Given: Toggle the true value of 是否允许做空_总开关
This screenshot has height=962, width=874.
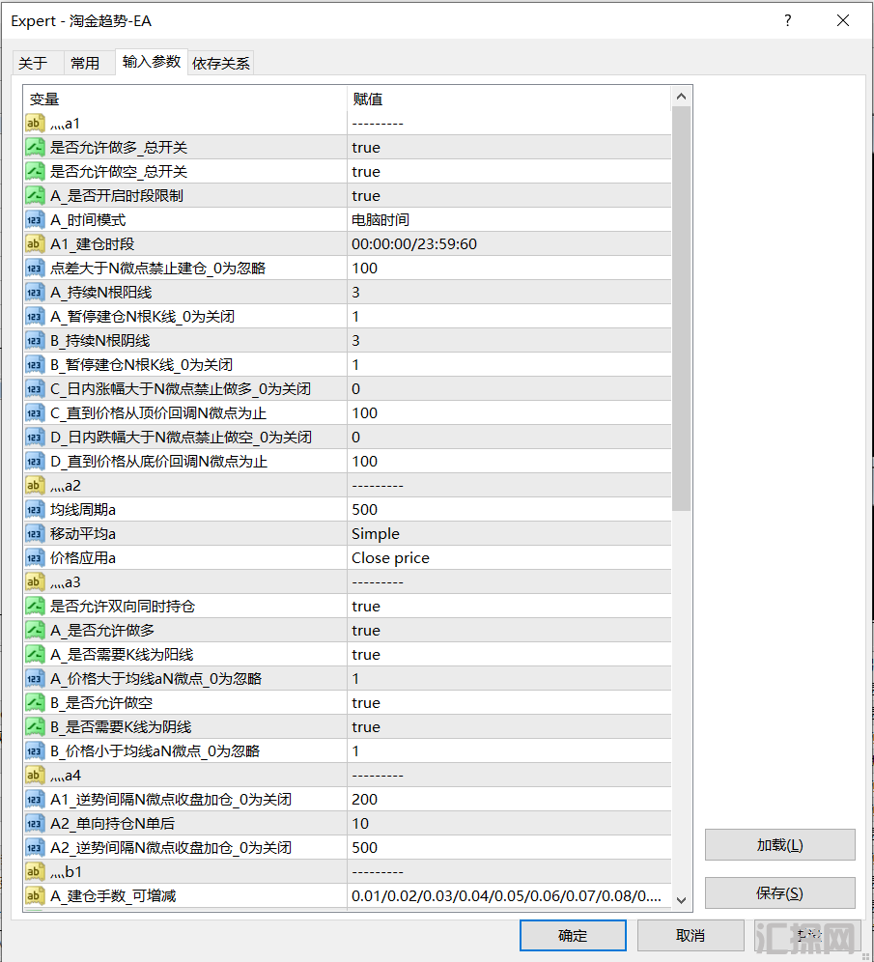Looking at the screenshot, I should [x=366, y=172].
